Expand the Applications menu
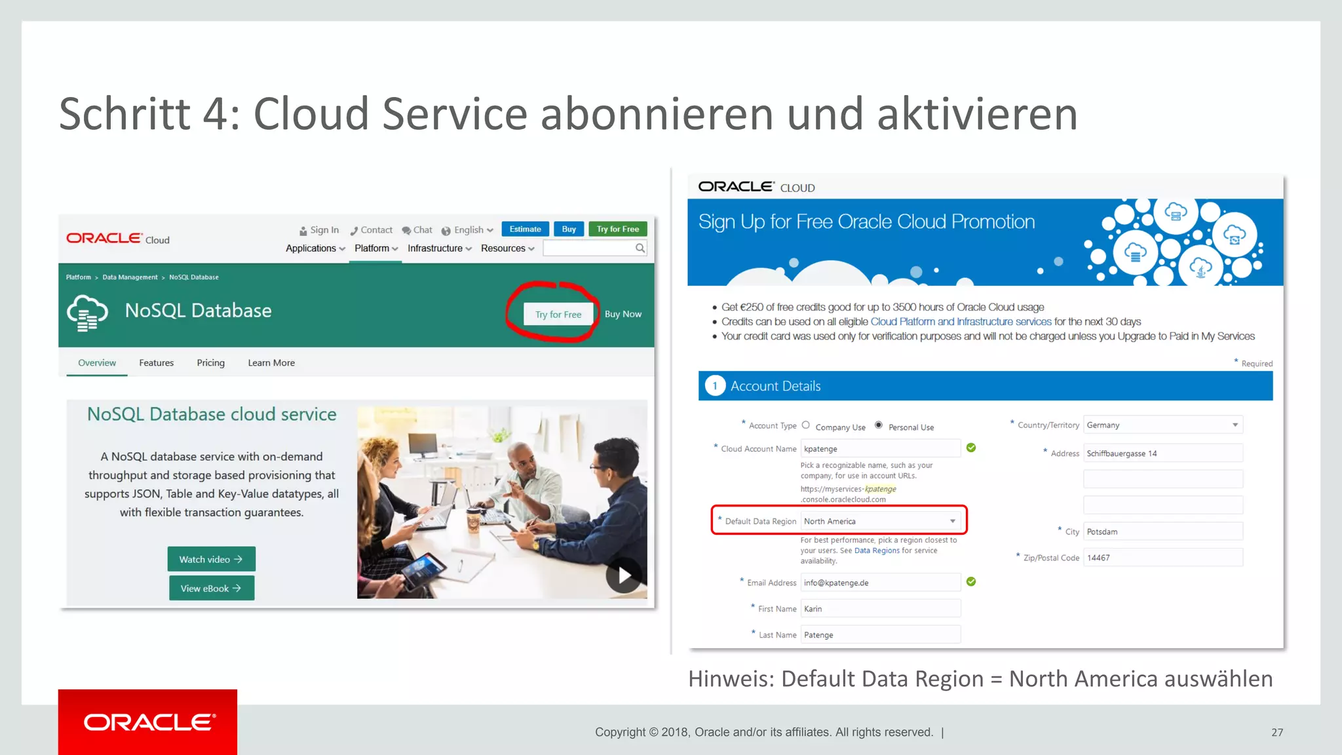This screenshot has height=755, width=1342. coord(315,248)
